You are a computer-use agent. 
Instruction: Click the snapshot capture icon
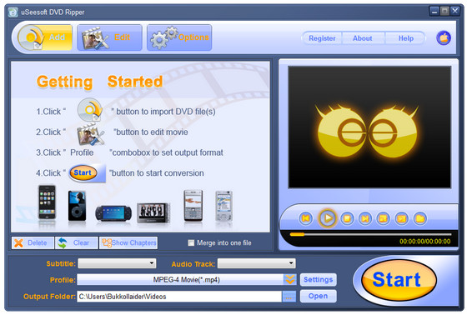402,218
